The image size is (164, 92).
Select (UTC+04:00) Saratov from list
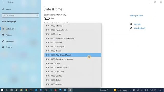click(x=73, y=76)
